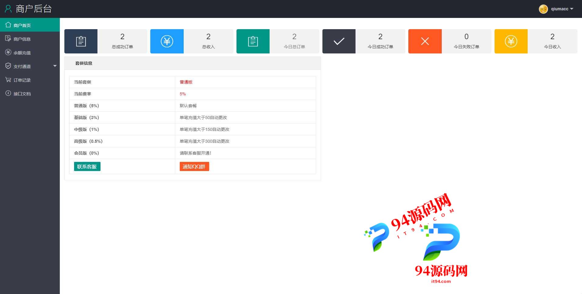Click the orange X icon of 今日失败订单
Viewport: 582px width, 294px height.
click(x=425, y=41)
